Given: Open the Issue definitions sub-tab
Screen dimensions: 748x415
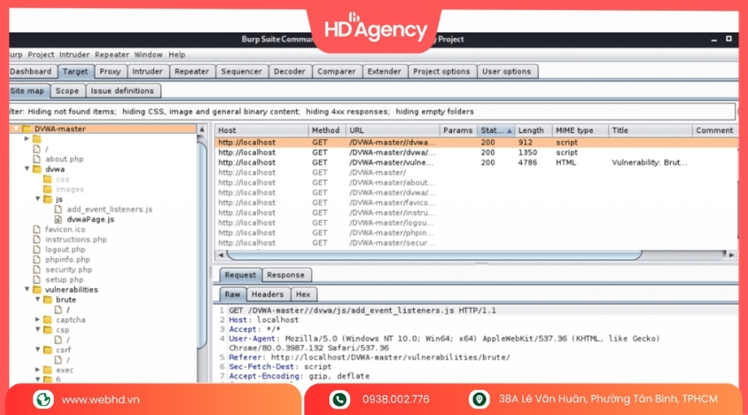Looking at the screenshot, I should [122, 90].
